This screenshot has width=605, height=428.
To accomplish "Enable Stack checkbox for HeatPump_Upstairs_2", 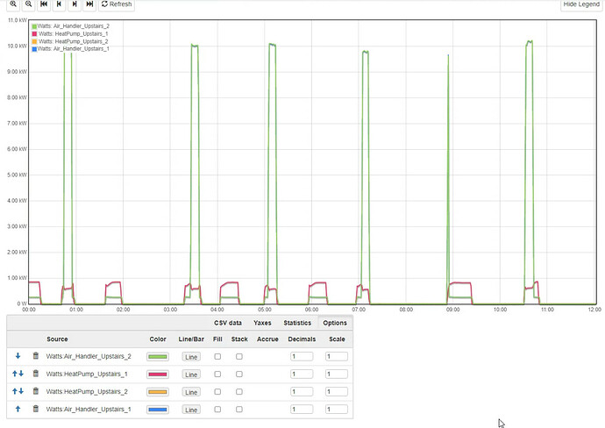I will pyautogui.click(x=239, y=392).
